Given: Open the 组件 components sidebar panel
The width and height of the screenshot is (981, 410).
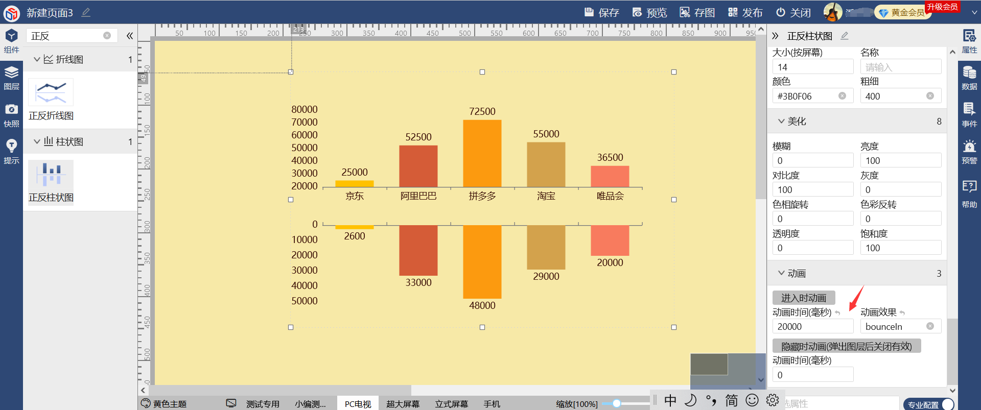Looking at the screenshot, I should (x=11, y=41).
